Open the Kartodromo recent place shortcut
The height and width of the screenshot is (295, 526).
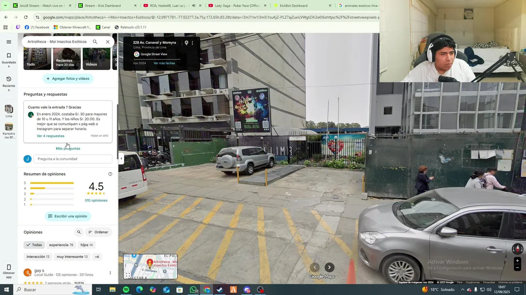[9, 131]
